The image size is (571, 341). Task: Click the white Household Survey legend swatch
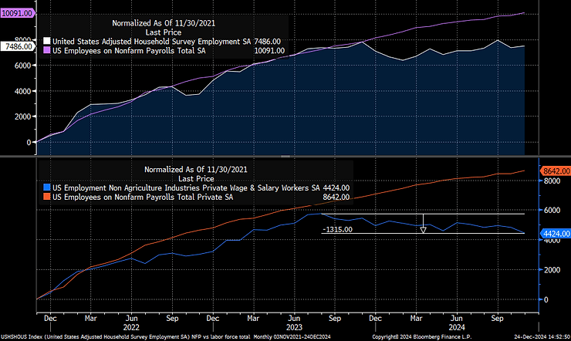[x=46, y=42]
